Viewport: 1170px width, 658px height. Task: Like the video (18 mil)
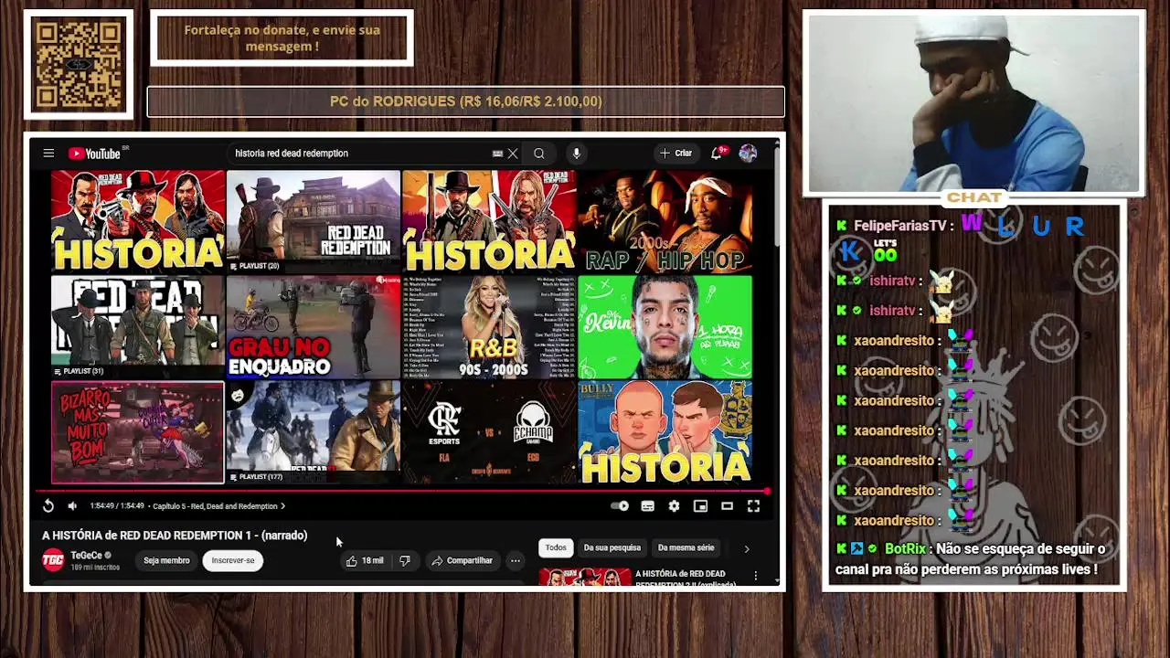click(365, 560)
